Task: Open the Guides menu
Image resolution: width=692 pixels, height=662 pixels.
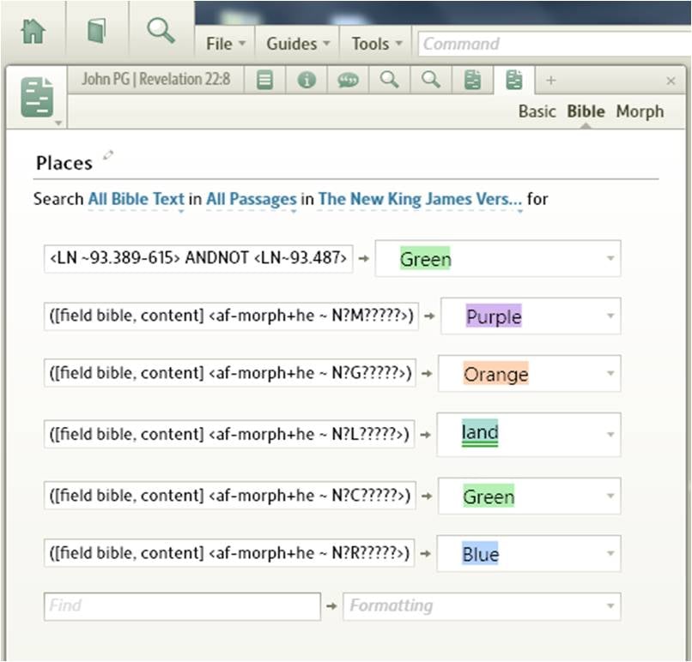Action: coord(297,44)
